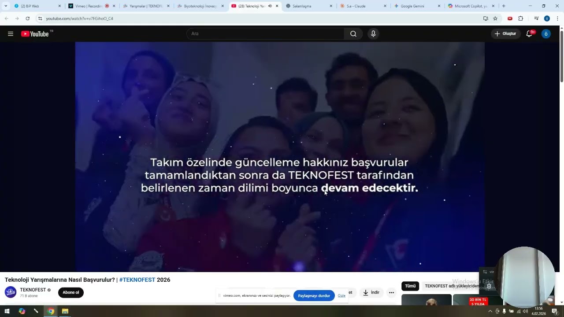Click the Oluştur create button

(x=506, y=34)
